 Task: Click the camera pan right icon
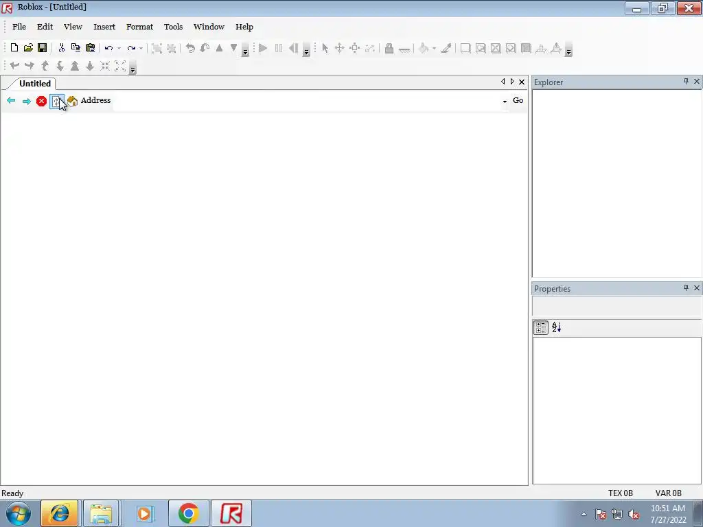point(29,66)
